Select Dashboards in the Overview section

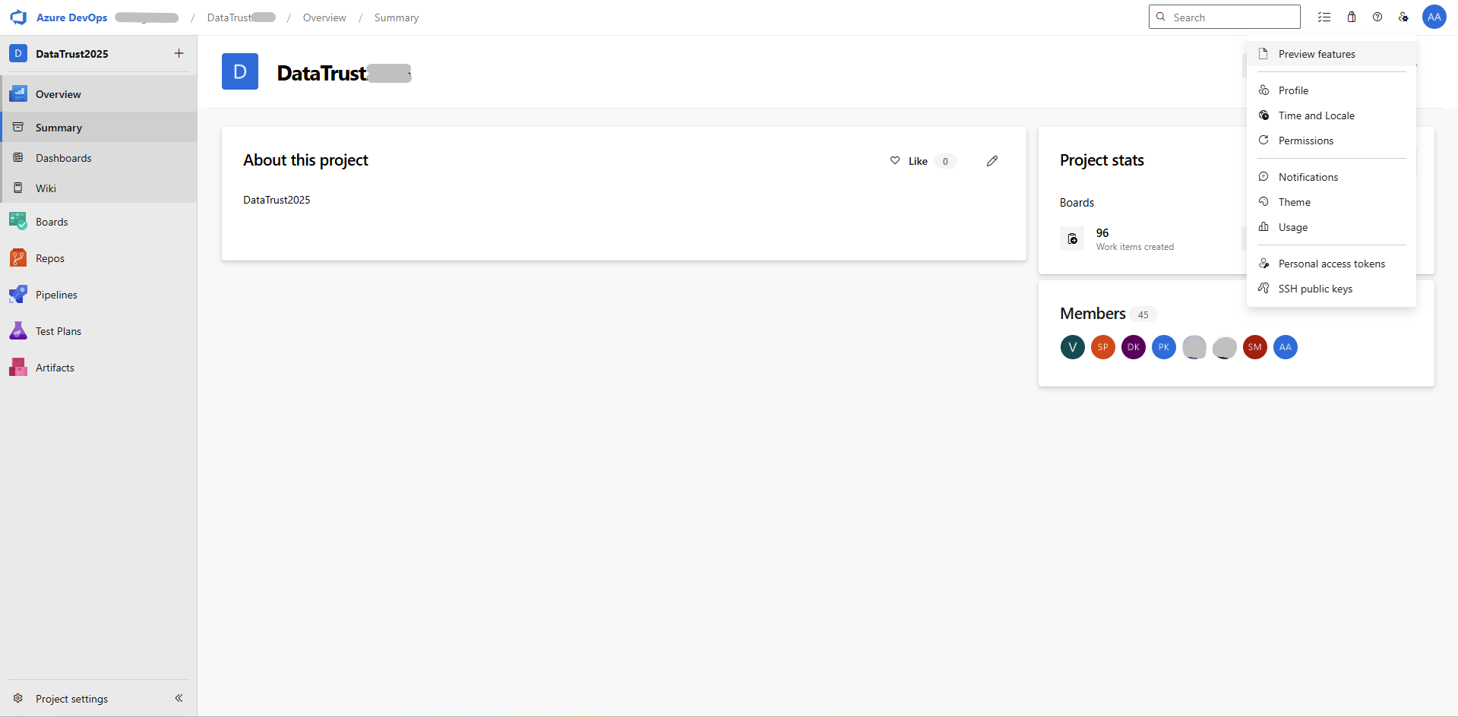pyautogui.click(x=99, y=158)
